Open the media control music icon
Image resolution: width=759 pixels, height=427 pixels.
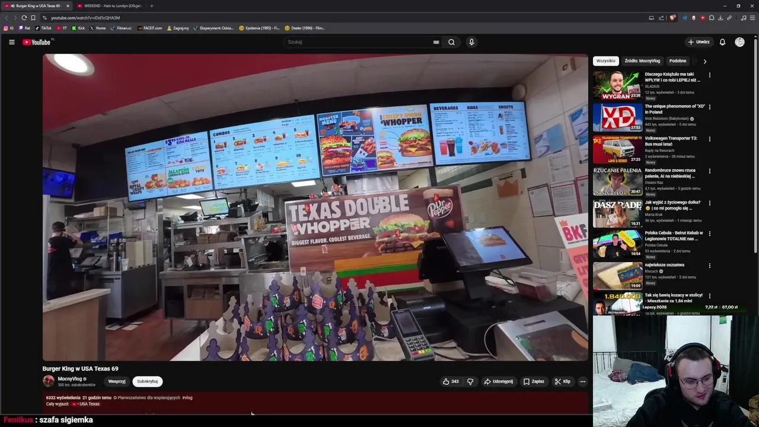[x=744, y=18]
